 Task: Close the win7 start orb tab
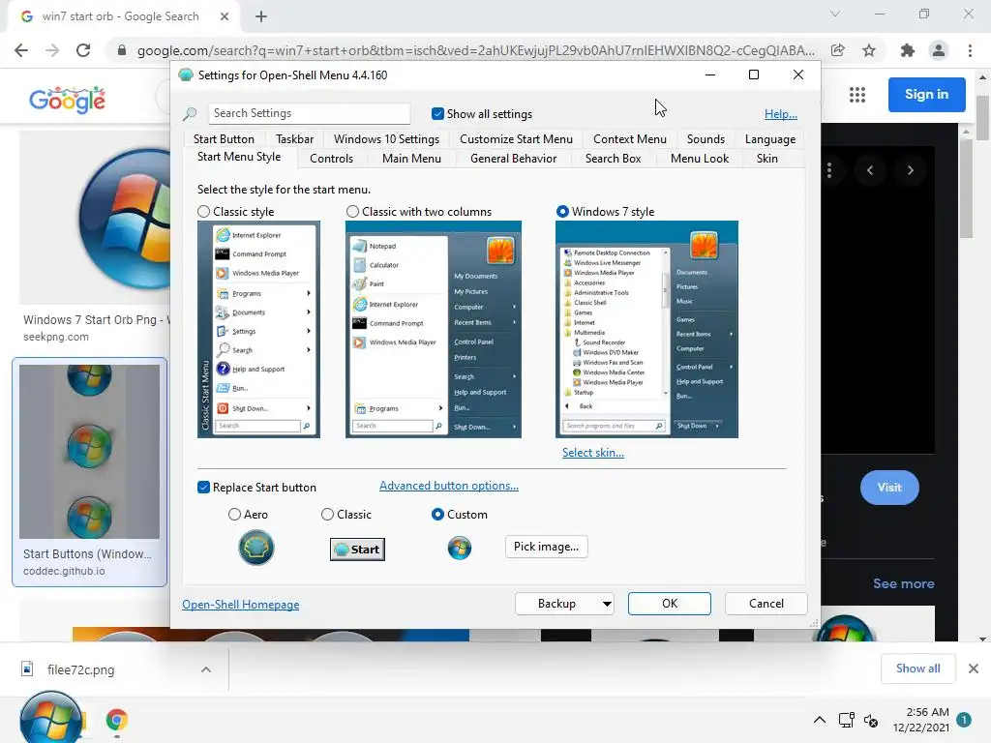coord(225,16)
